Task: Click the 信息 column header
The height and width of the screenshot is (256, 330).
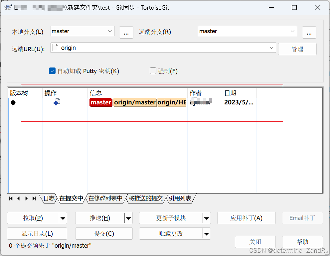Action: [137, 93]
